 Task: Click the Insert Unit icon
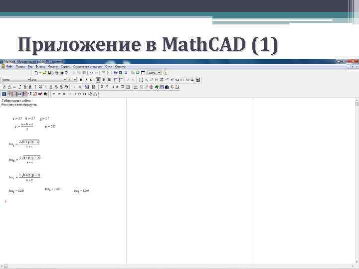point(121,73)
